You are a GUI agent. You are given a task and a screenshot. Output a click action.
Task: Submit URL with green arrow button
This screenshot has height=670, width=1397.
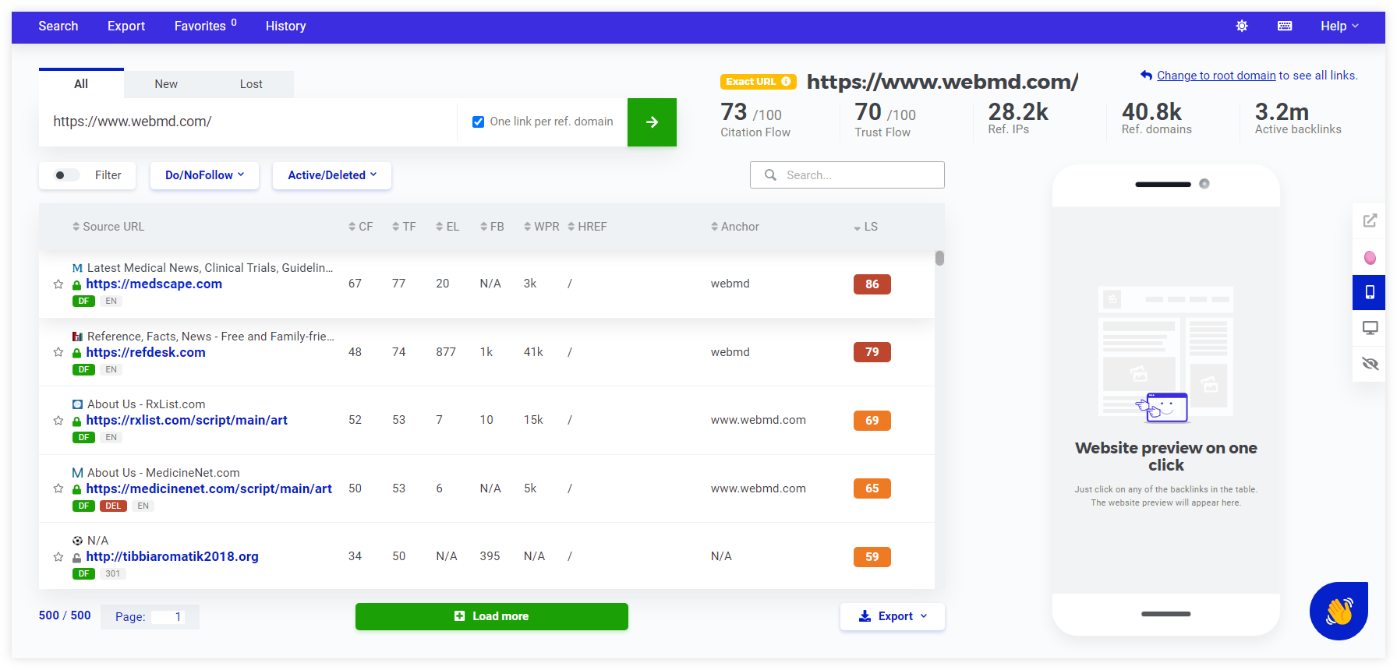tap(652, 122)
